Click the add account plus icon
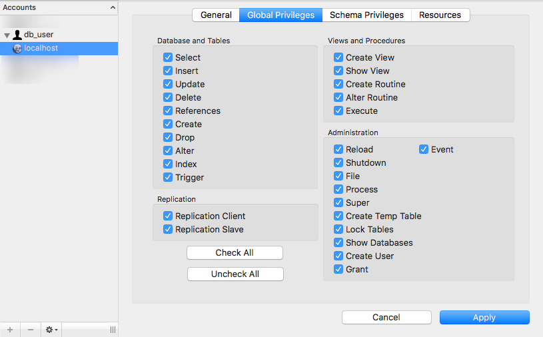 (x=10, y=330)
